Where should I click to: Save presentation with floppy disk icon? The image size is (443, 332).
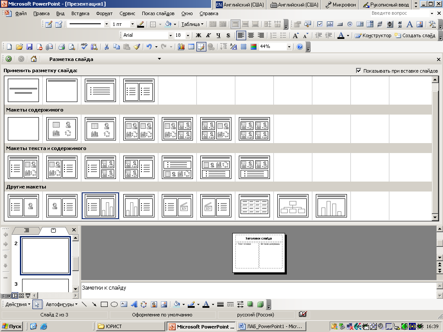coord(29,47)
